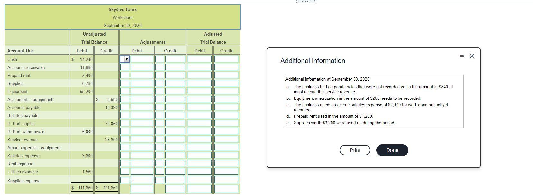Screen dimensions: 533x196
Task: Click Rent expense adjusted debit field
Action: coord(200,163)
